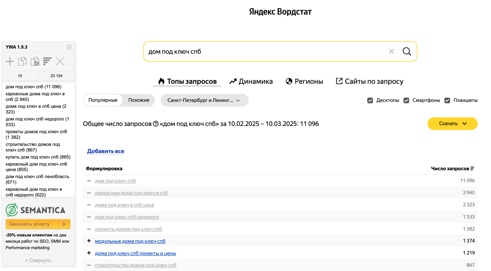Screen dimensions: 491x271
Task: Remove 'строительство домов под ключ спб' minus
Action: pos(89,265)
